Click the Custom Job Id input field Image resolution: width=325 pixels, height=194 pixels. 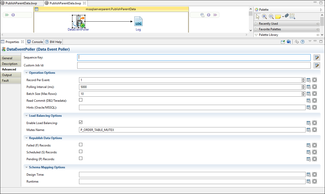pyautogui.click(x=194, y=65)
